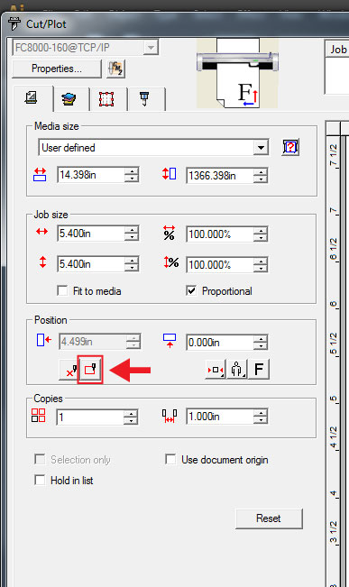Tick the Use document origin checkbox
Image resolution: width=349 pixels, height=587 pixels.
click(x=170, y=459)
